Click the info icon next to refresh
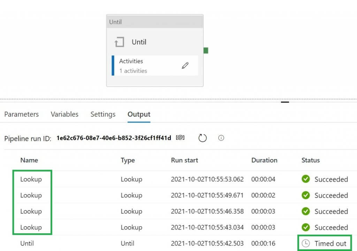The height and width of the screenshot is (251, 357). click(x=221, y=138)
